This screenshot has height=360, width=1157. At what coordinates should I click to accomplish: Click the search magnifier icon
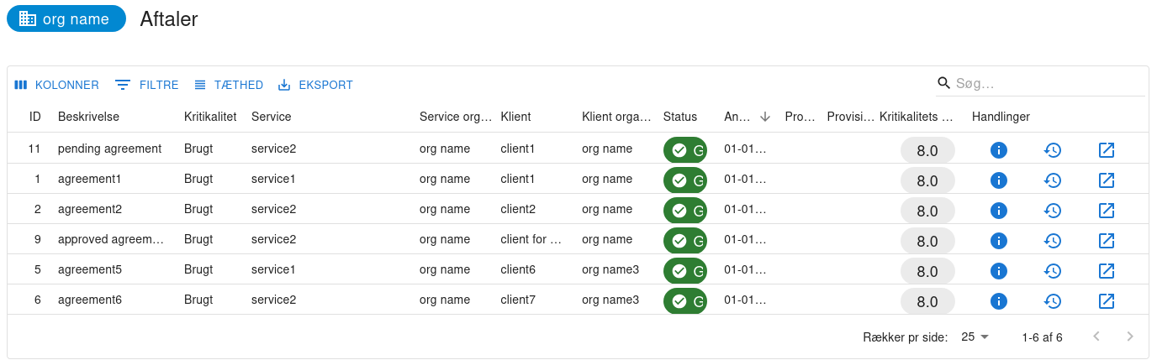point(944,83)
